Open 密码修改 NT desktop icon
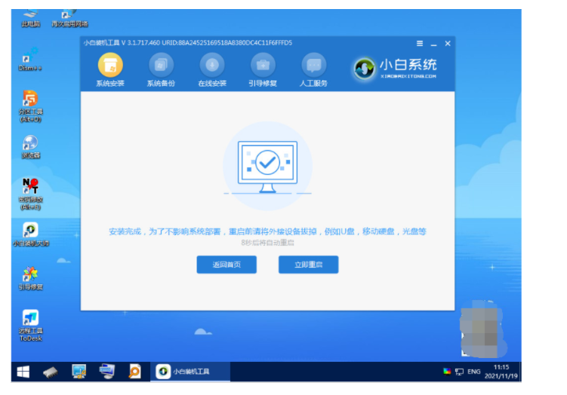 click(x=31, y=194)
